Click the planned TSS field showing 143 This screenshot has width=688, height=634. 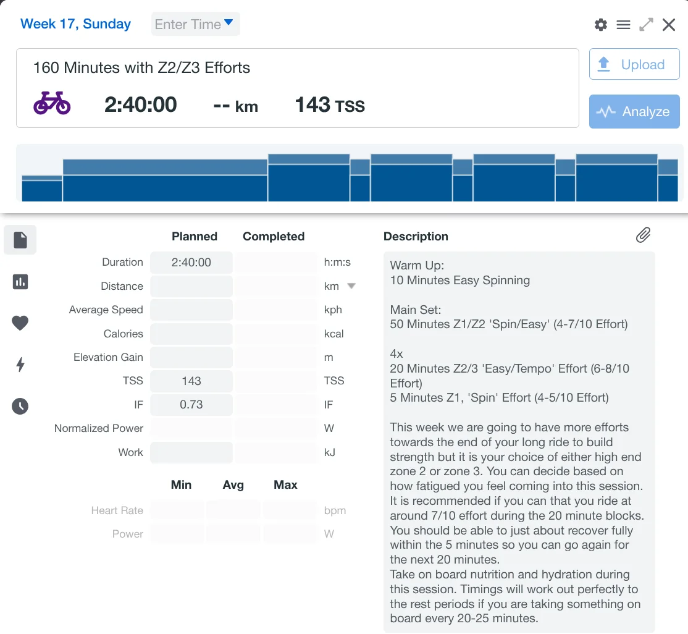(191, 381)
